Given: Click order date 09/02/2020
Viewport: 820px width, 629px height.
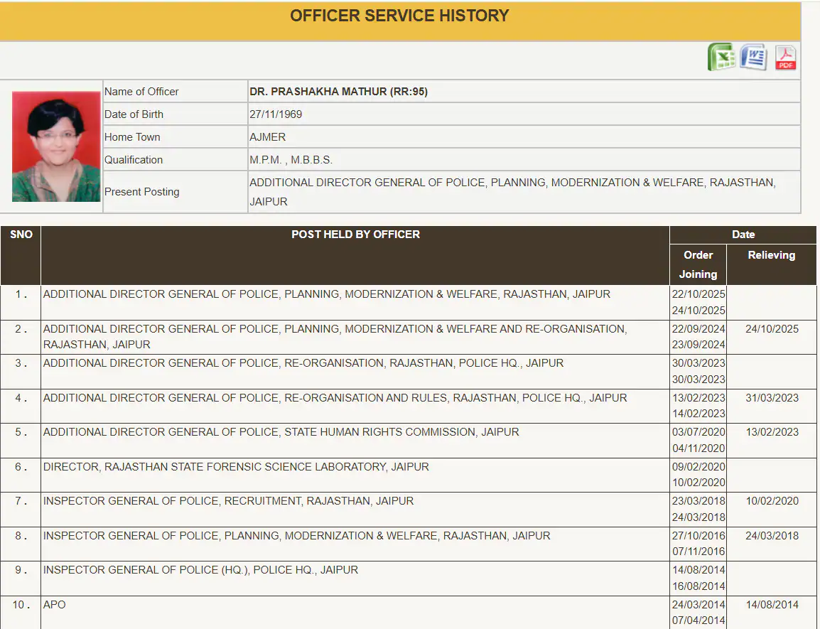Looking at the screenshot, I should pos(698,466).
